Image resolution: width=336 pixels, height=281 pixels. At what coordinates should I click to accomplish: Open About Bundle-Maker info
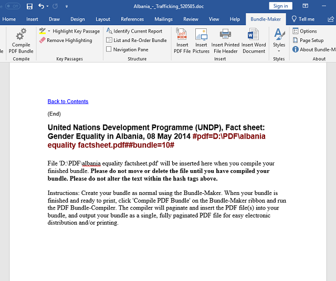[314, 49]
